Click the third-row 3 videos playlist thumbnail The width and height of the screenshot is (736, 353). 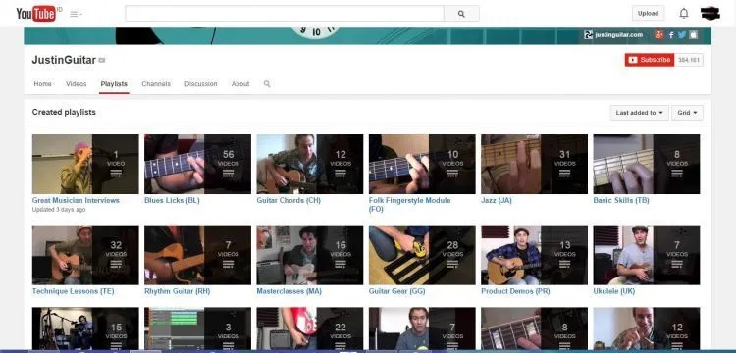(197, 328)
